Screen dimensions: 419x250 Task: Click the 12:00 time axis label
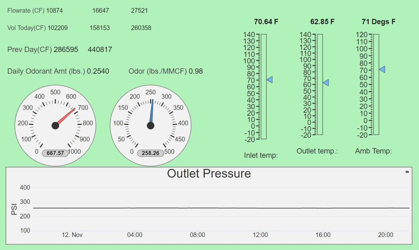coord(260,235)
